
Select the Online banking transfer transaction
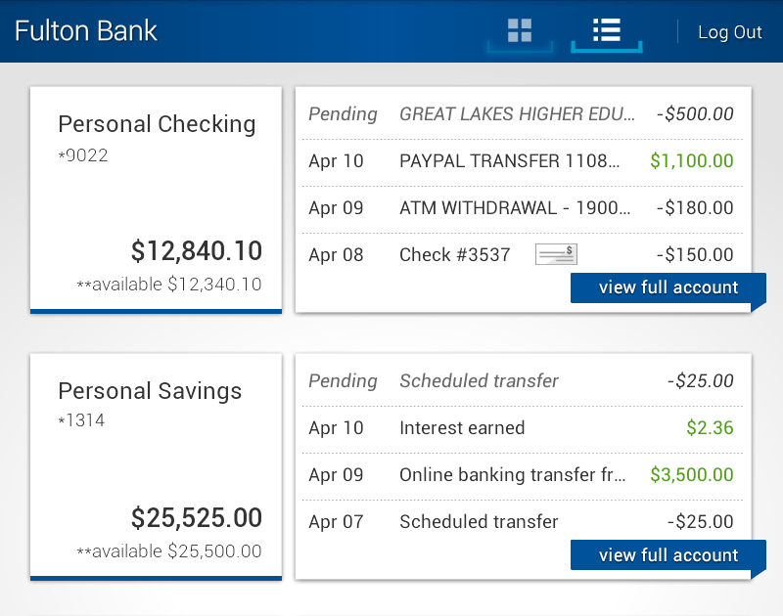click(x=522, y=475)
